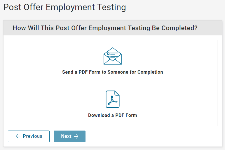Click the Post Offer Employment Testing page title
The height and width of the screenshot is (150, 225).
pos(64,7)
